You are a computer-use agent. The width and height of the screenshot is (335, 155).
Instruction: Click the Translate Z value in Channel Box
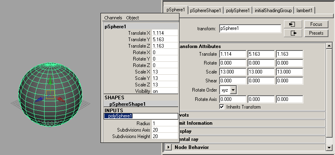165,46
